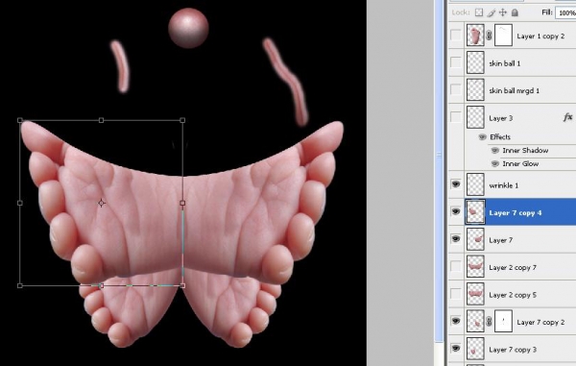Viewport: 576px width, 366px height.
Task: Click the transform box bottom-middle handle
Action: [x=102, y=285]
